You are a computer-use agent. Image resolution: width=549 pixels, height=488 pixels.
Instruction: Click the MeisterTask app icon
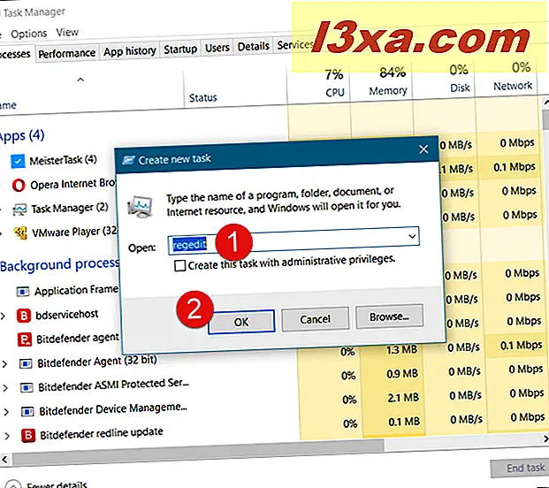click(x=18, y=162)
